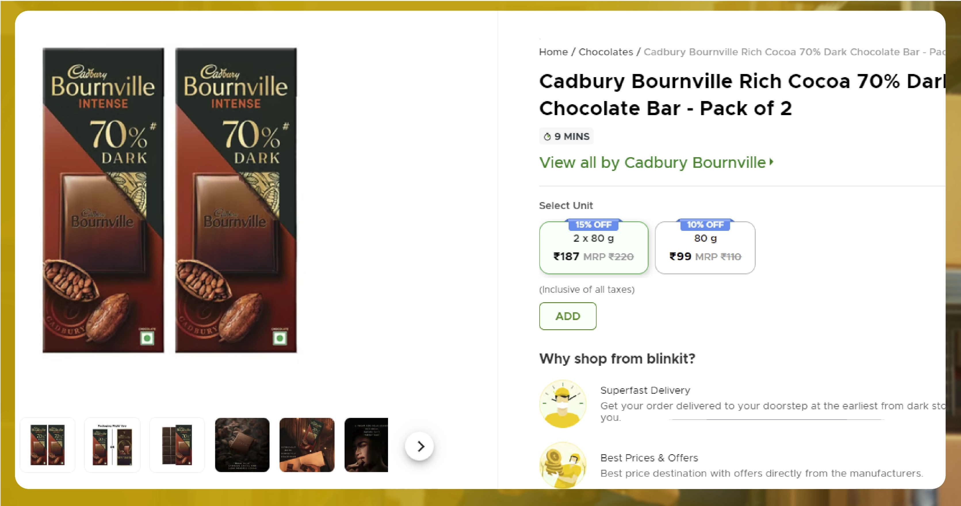
Task: Click the ADD button to cart
Action: click(x=567, y=316)
